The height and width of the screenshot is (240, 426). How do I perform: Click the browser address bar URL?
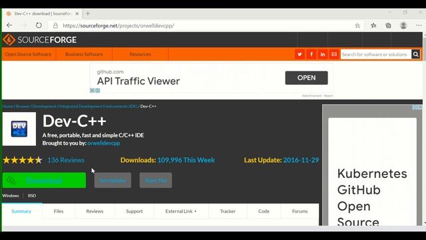pyautogui.click(x=118, y=25)
